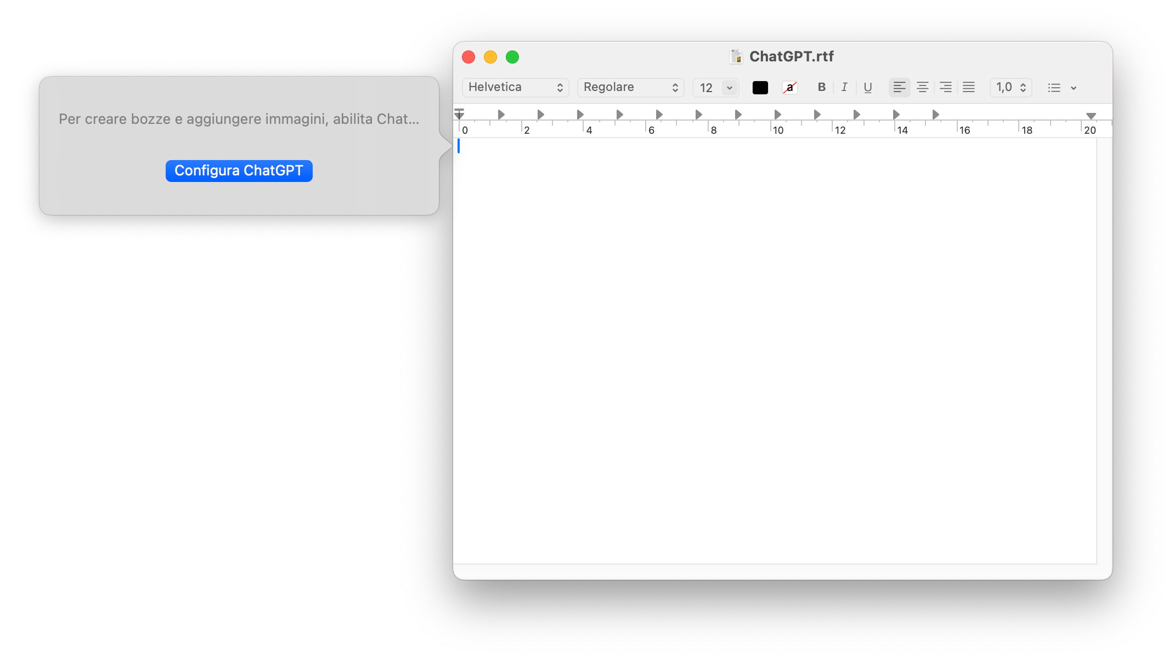Click the tab stop marker at 2 on ruler
Viewport: 1174px width, 661px height.
coord(540,115)
